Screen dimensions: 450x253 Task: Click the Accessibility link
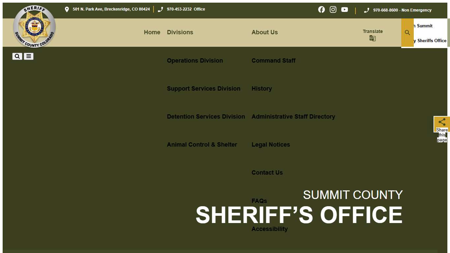click(x=269, y=229)
